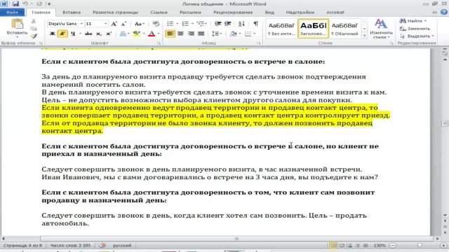Viewport: 449px width, 252px height.
Task: Apply subscript formatting
Action: (99, 34)
